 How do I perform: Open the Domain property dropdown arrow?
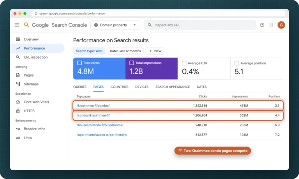click(134, 25)
